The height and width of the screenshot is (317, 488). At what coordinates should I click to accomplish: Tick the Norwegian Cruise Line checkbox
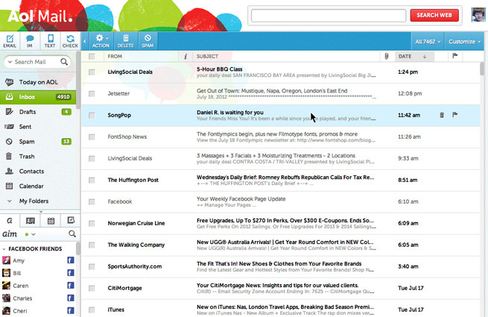pyautogui.click(x=92, y=223)
